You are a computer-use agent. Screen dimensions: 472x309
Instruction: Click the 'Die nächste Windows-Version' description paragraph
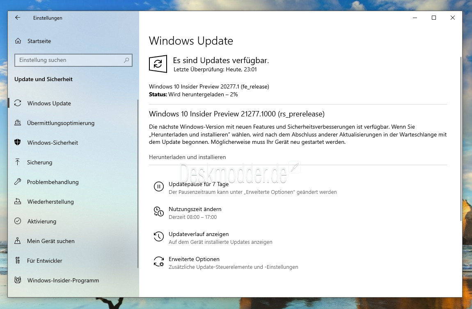(298, 134)
